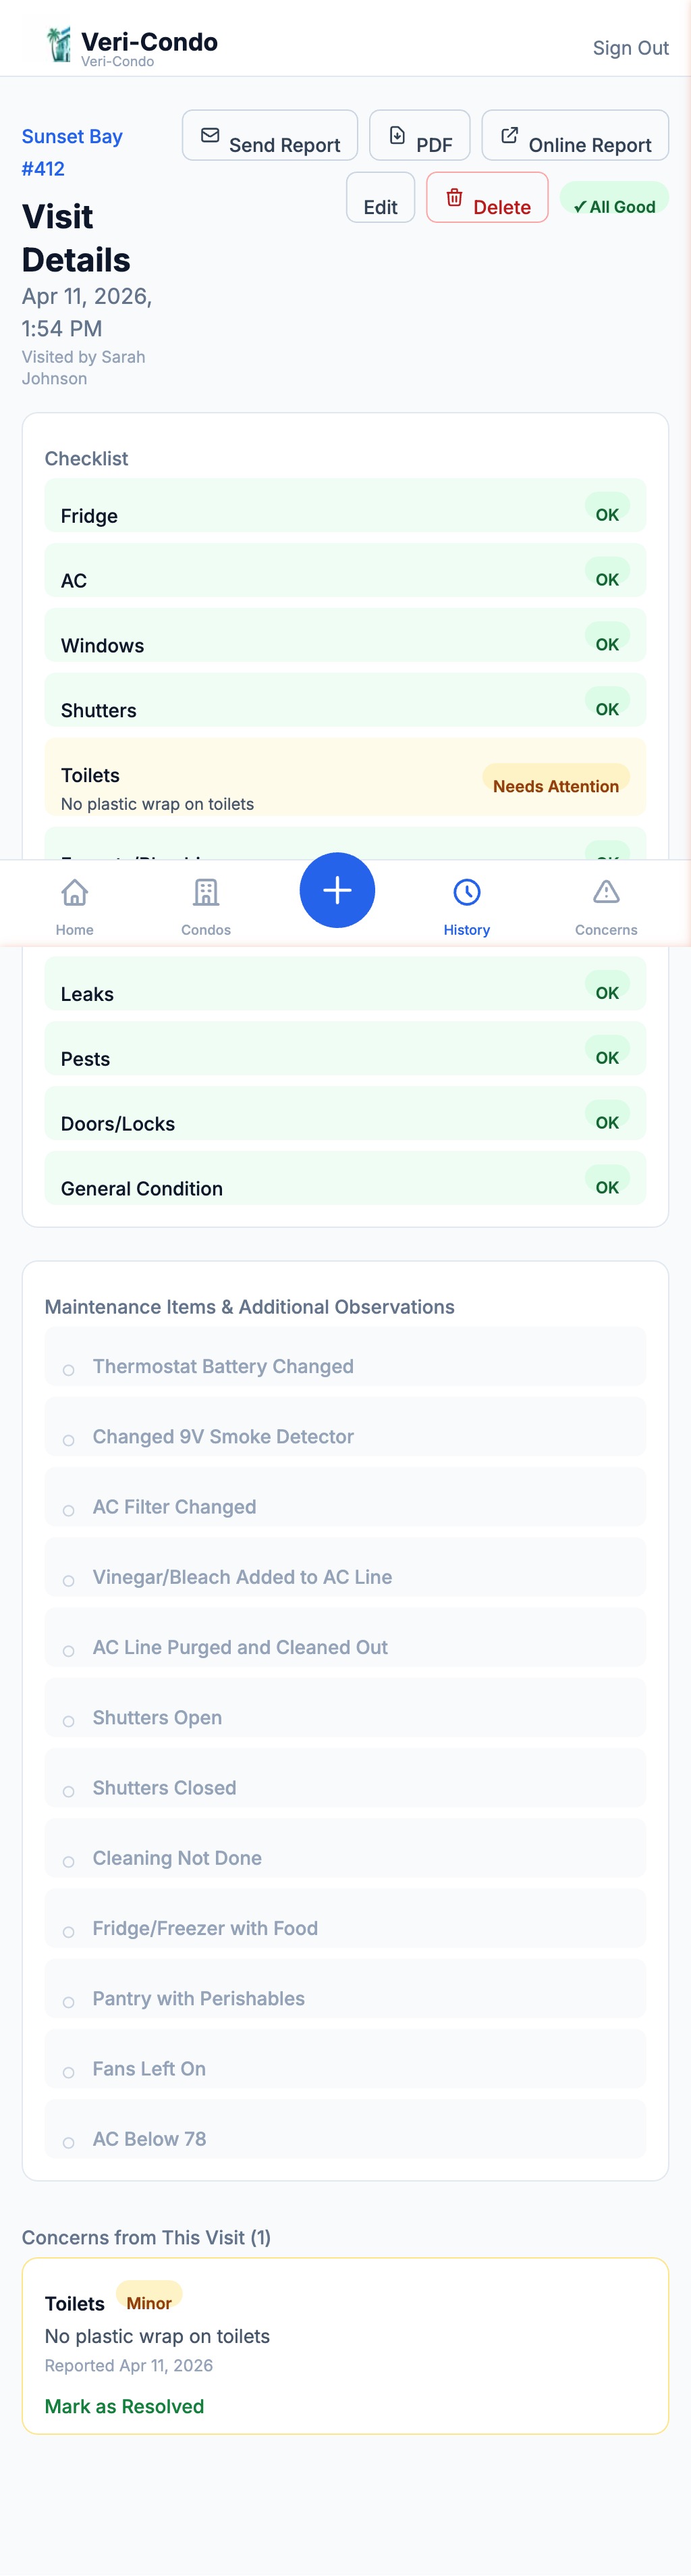The image size is (691, 2576).
Task: Click the palm tree Veri-Condo logo
Action: [57, 42]
